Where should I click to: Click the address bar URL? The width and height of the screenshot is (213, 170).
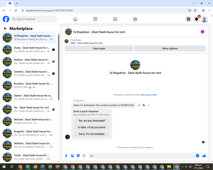(49, 11)
